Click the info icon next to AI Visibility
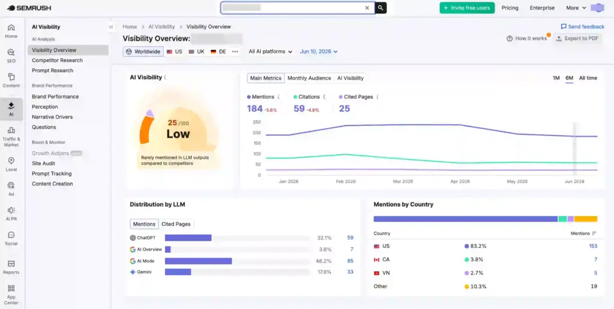 click(x=165, y=77)
